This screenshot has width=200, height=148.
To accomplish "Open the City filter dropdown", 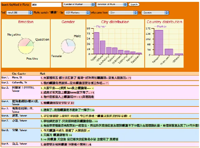I will click(123, 12).
